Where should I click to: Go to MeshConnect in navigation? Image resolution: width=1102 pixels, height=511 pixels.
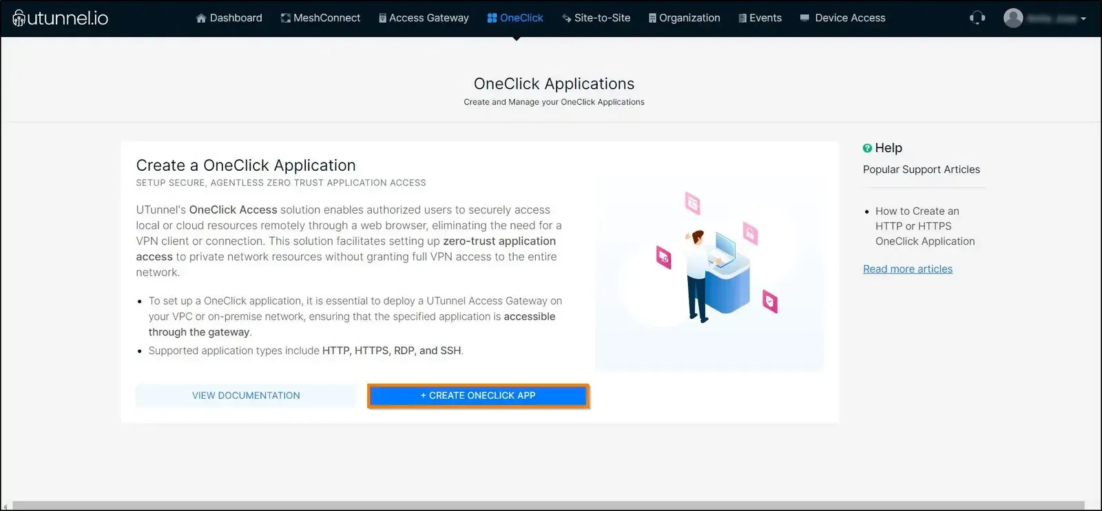[320, 18]
